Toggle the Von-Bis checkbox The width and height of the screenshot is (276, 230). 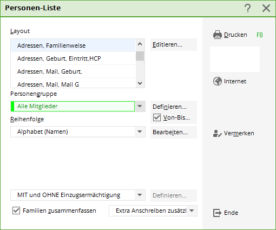pyautogui.click(x=157, y=117)
